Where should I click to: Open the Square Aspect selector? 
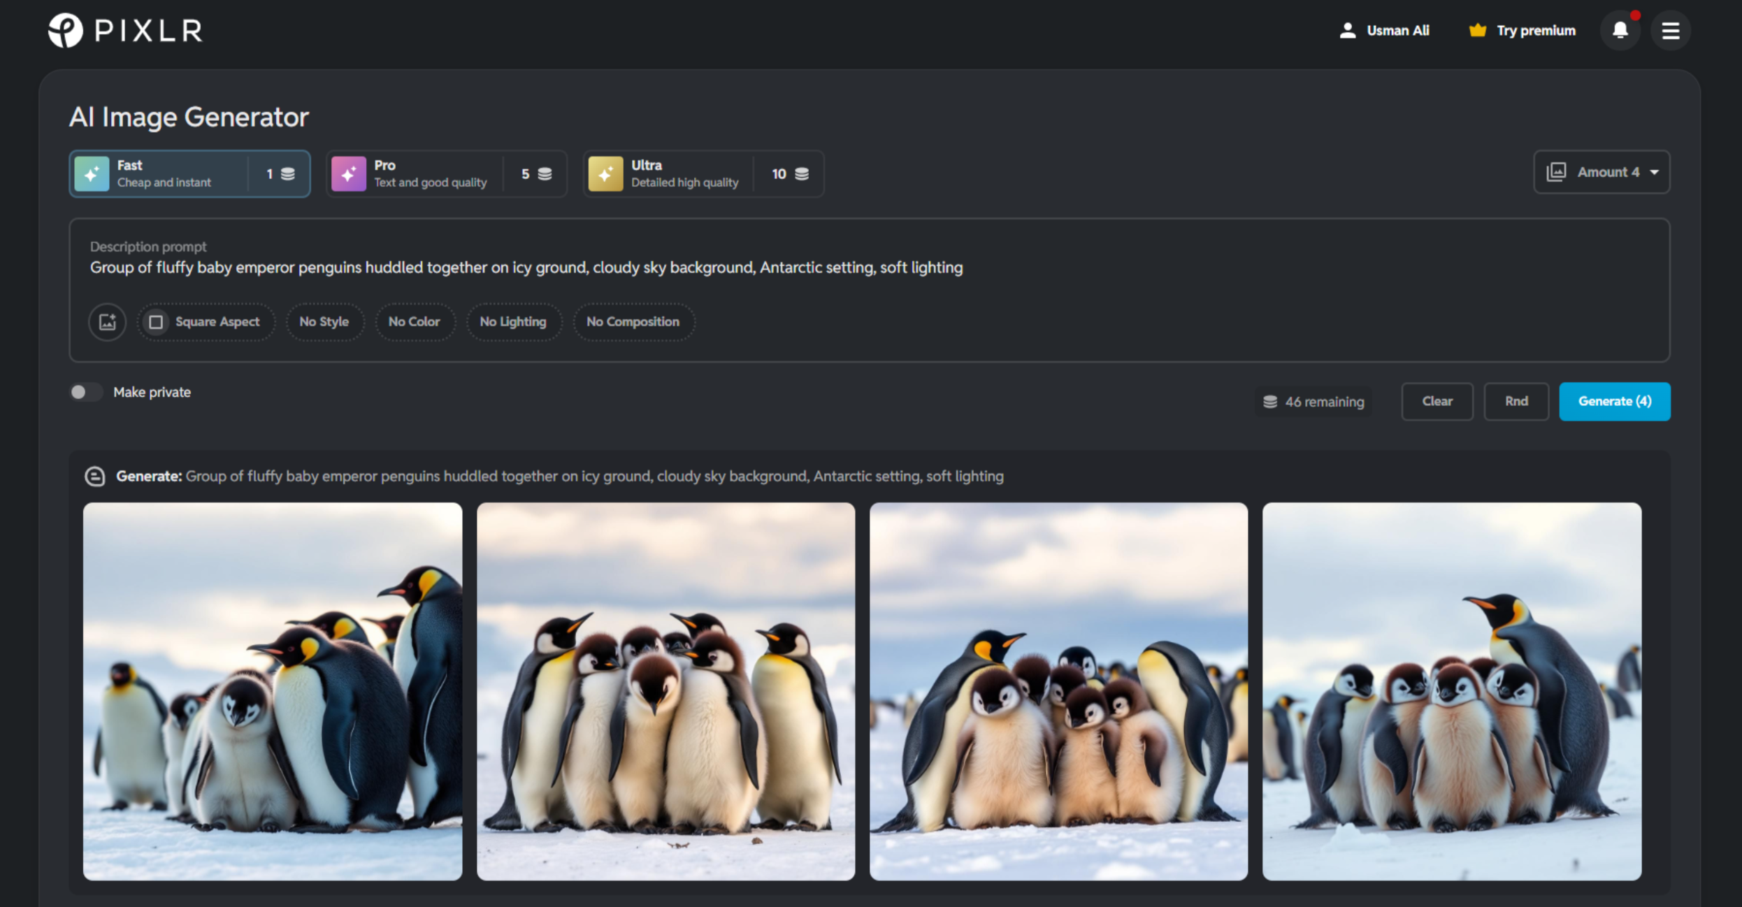tap(206, 322)
